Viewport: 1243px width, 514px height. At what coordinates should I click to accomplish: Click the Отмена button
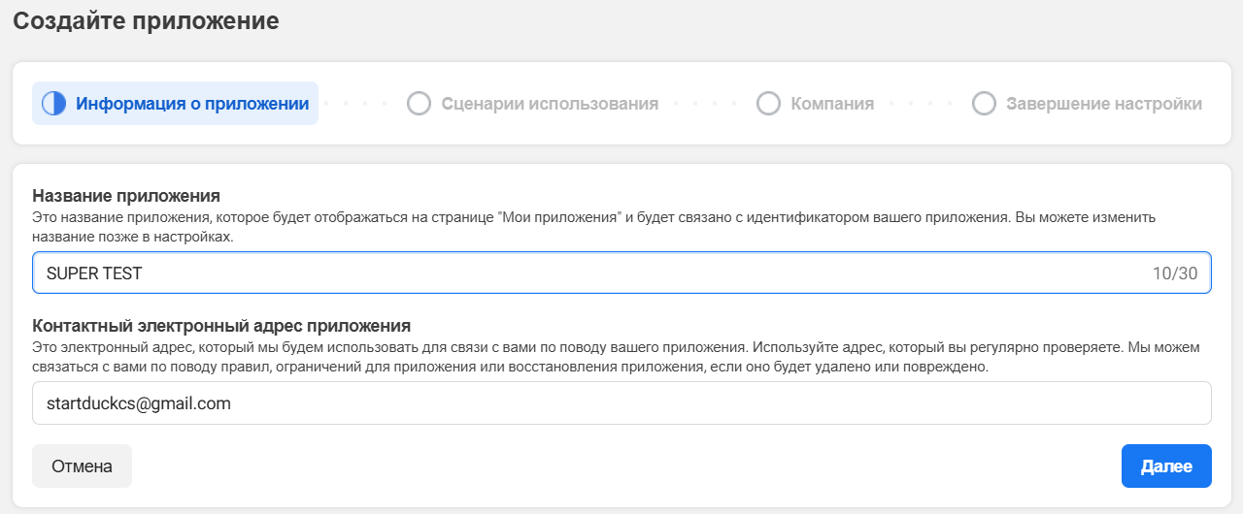tap(82, 466)
